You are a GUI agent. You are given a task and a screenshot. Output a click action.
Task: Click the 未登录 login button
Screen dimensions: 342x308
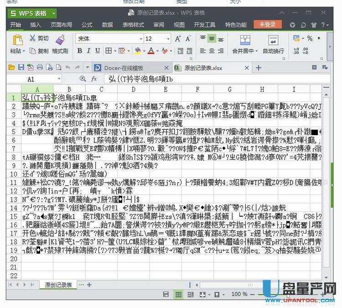click(x=267, y=25)
